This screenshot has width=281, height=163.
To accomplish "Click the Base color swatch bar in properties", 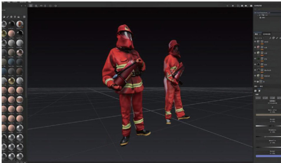I will (x=268, y=115).
